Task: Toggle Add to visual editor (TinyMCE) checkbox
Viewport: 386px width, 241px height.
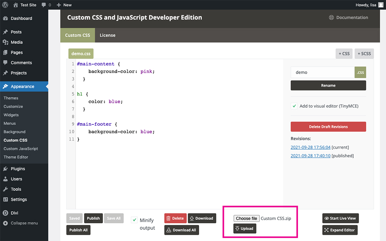Action: click(x=294, y=106)
